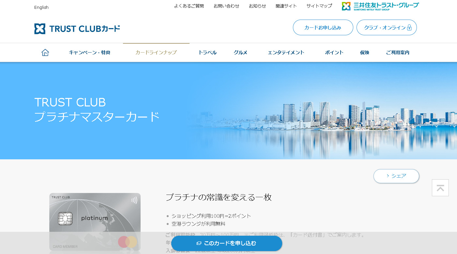Click the カードお申し込み button

click(x=323, y=27)
